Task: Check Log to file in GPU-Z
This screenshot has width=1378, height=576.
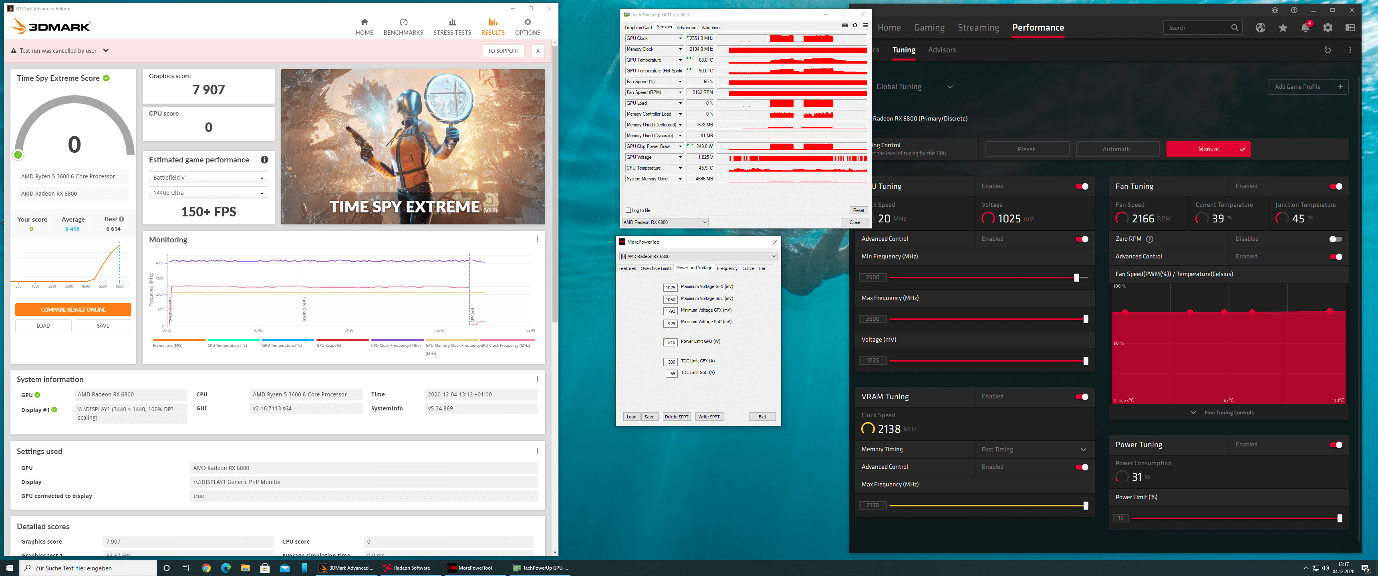Action: tap(628, 210)
